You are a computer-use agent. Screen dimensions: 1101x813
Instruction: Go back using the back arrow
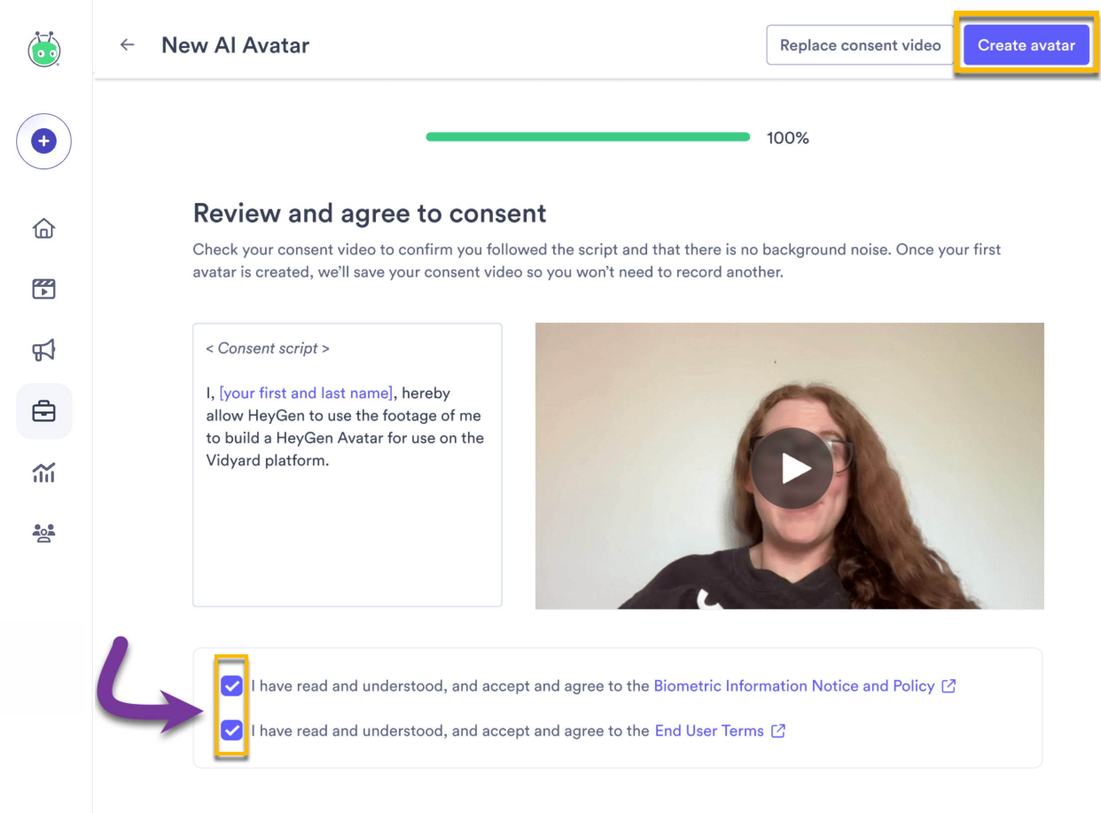127,45
